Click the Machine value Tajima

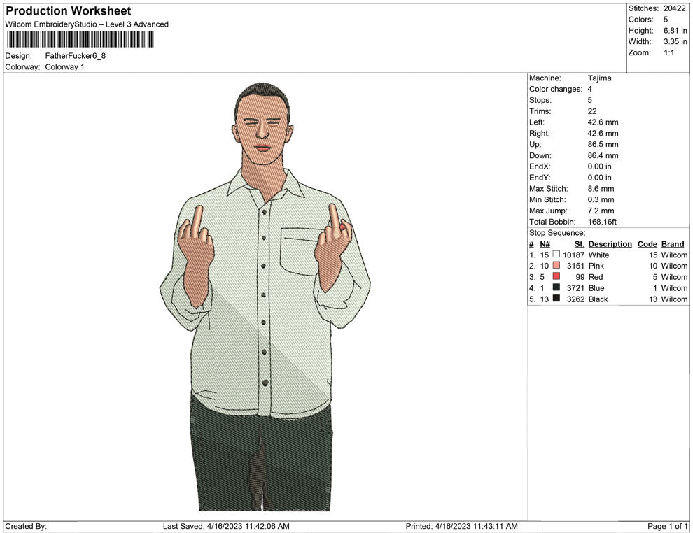[599, 78]
